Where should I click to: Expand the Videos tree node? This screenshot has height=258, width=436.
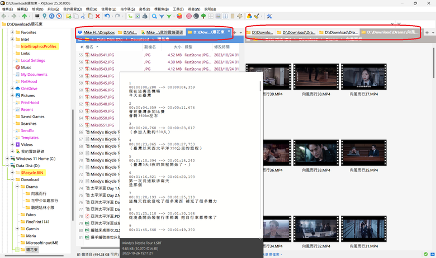pos(12,144)
